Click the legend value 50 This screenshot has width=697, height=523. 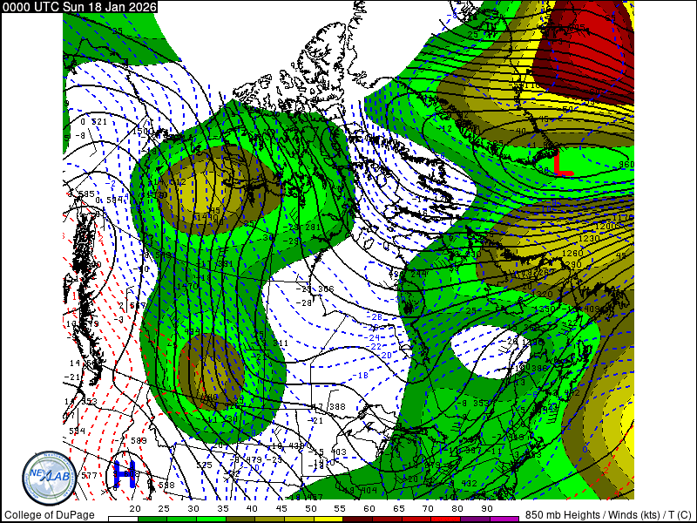point(311,508)
